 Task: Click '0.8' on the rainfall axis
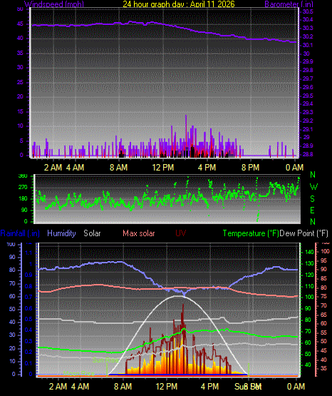(x=28, y=286)
